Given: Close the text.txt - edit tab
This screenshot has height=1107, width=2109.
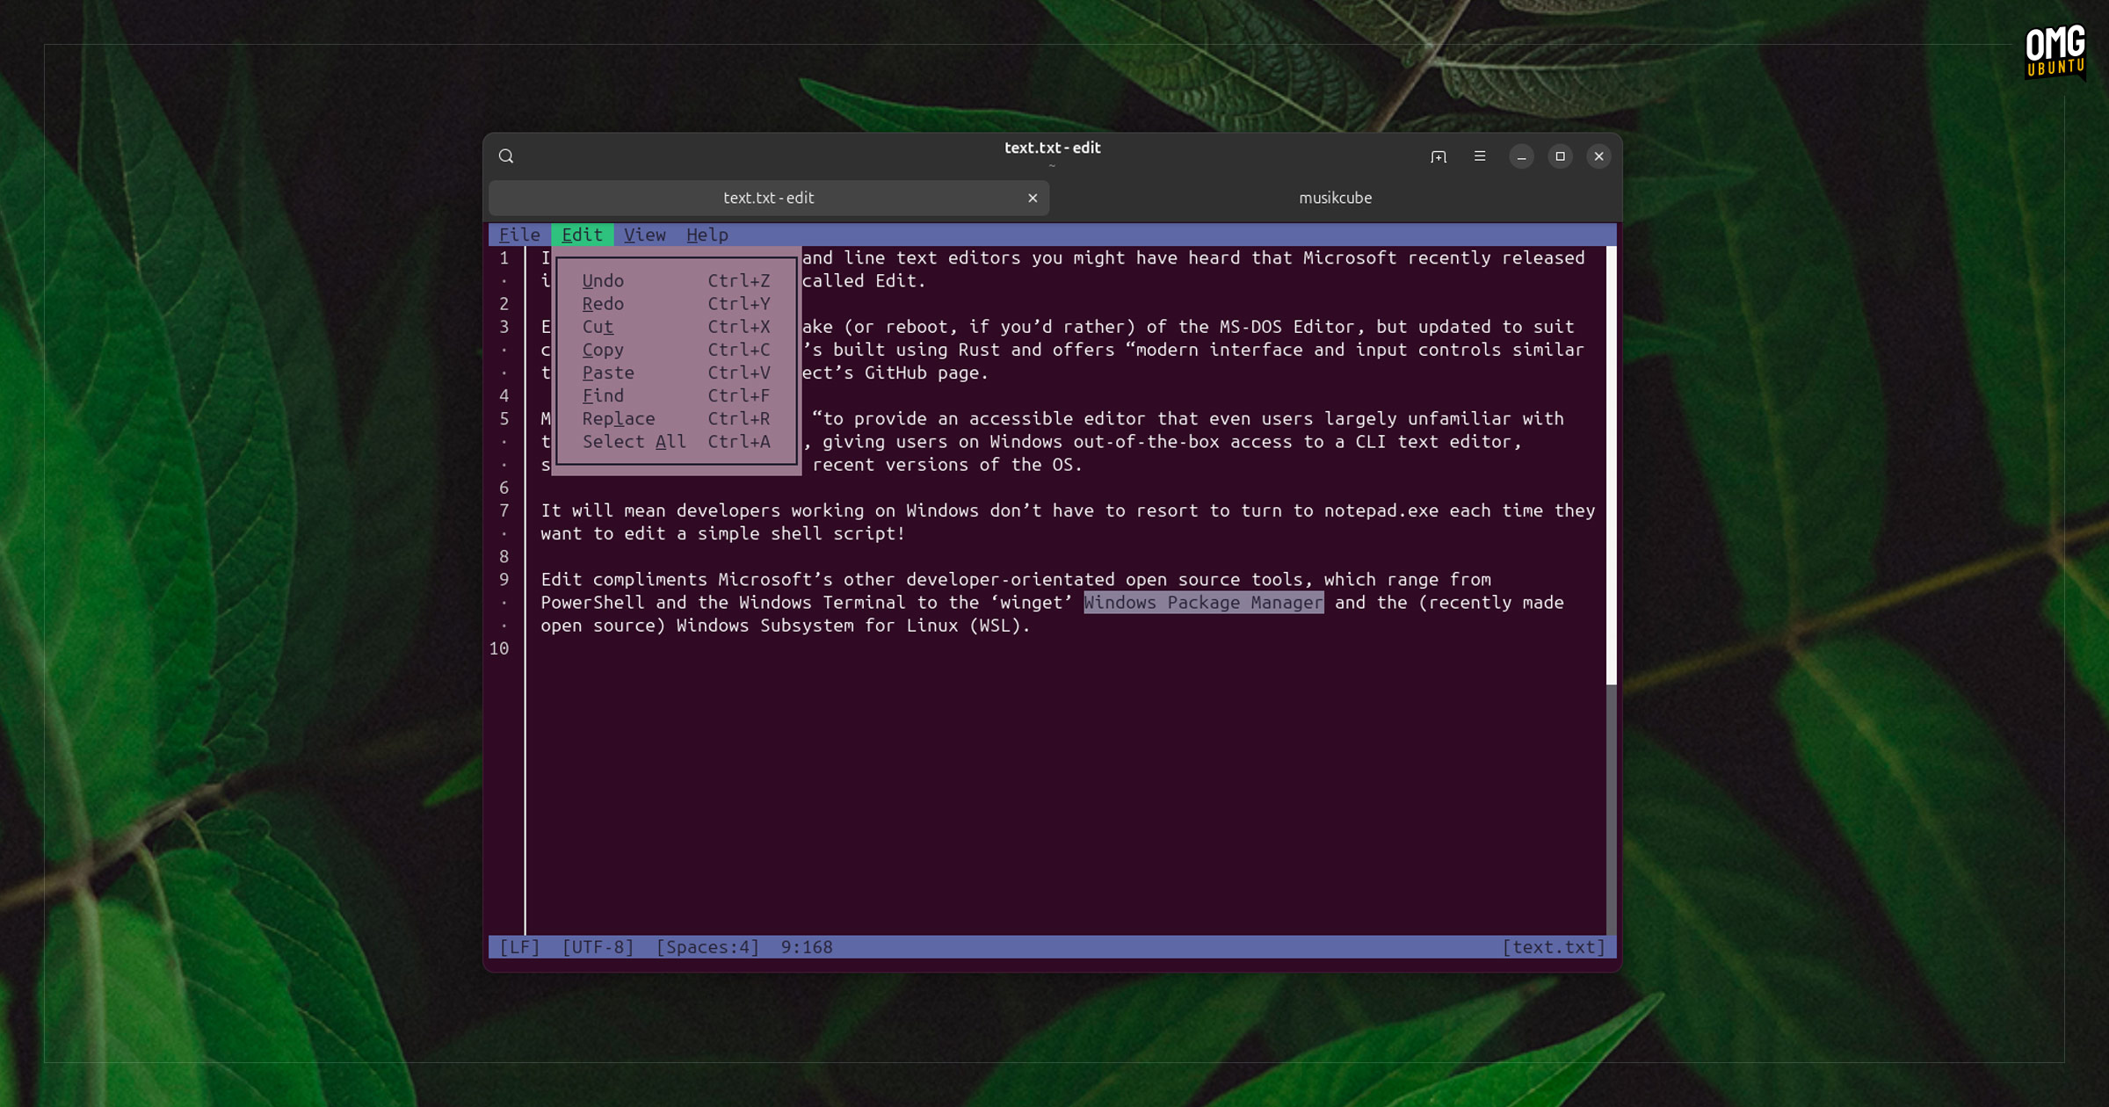Looking at the screenshot, I should (1033, 199).
